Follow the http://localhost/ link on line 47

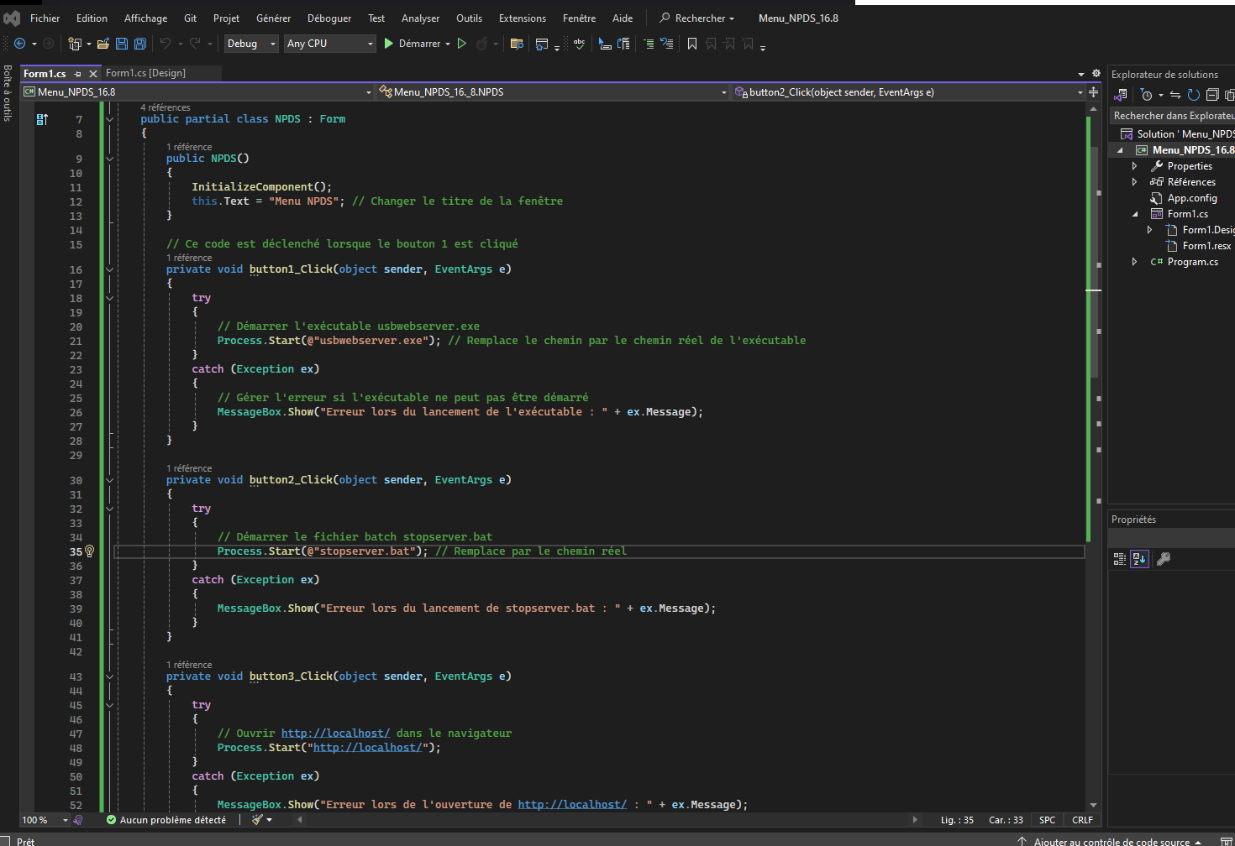[x=335, y=734]
